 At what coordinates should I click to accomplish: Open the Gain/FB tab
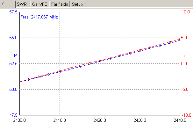(40, 4)
